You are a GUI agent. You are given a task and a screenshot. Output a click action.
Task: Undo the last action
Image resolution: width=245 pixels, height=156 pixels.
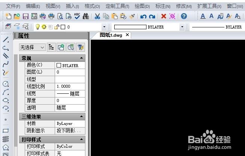[143, 16]
